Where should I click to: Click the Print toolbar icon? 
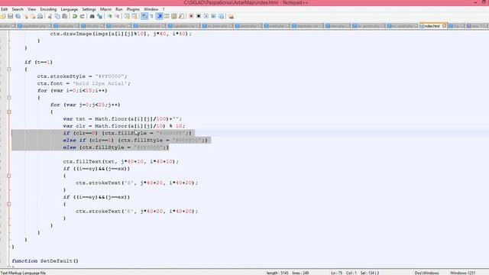click(x=40, y=16)
